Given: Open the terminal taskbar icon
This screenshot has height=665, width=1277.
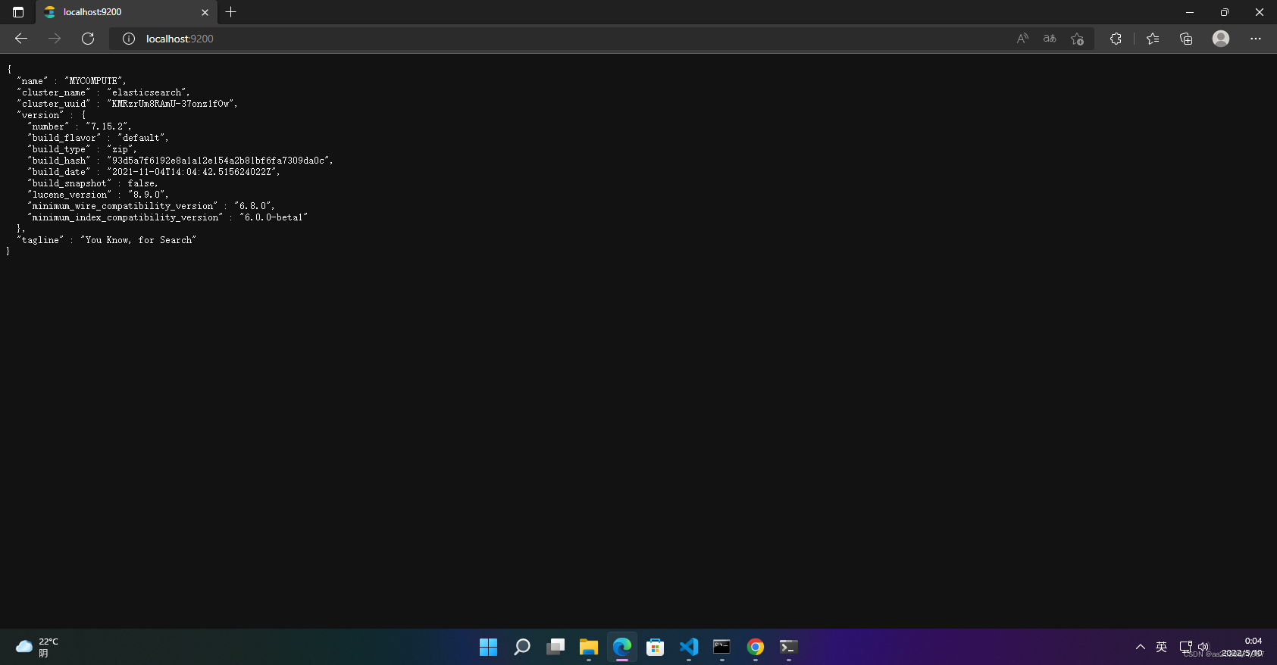Looking at the screenshot, I should (x=789, y=647).
